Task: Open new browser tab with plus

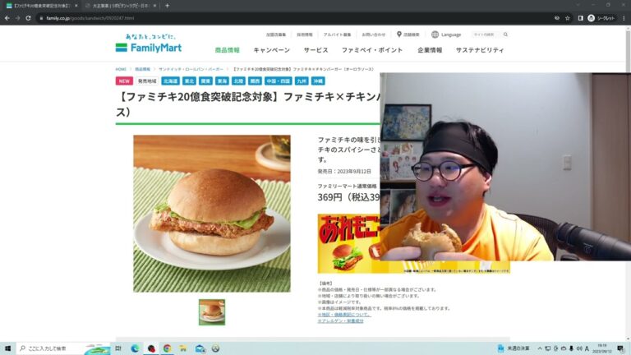Action: (x=167, y=6)
